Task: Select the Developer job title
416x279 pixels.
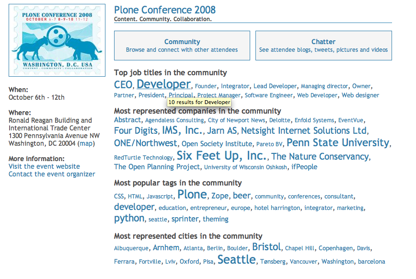Action: tap(163, 84)
